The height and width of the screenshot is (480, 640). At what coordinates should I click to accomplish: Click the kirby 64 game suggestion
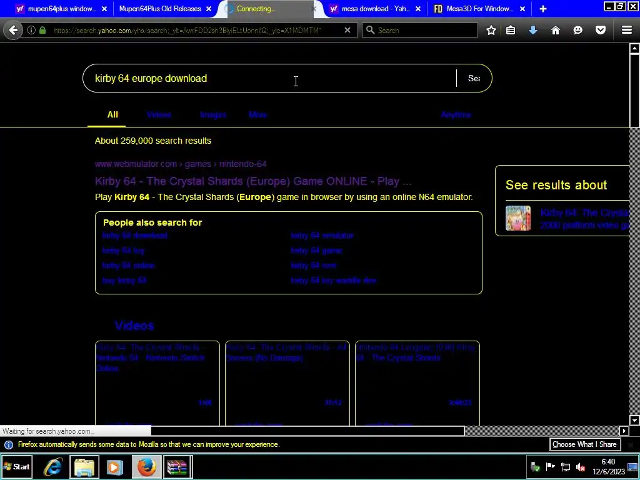(x=316, y=251)
